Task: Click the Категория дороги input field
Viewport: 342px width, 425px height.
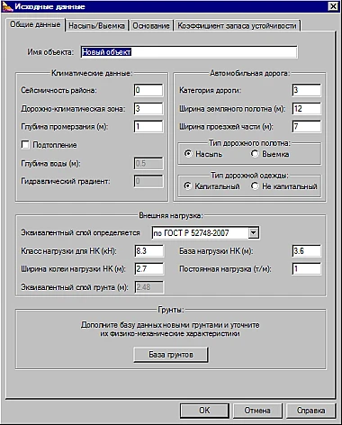Action: coord(306,90)
